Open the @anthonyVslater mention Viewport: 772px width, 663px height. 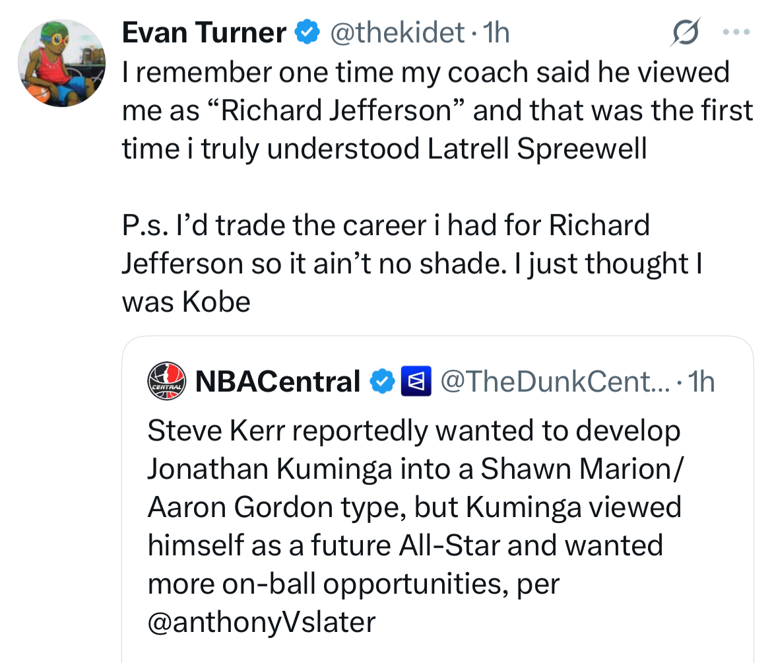(261, 622)
